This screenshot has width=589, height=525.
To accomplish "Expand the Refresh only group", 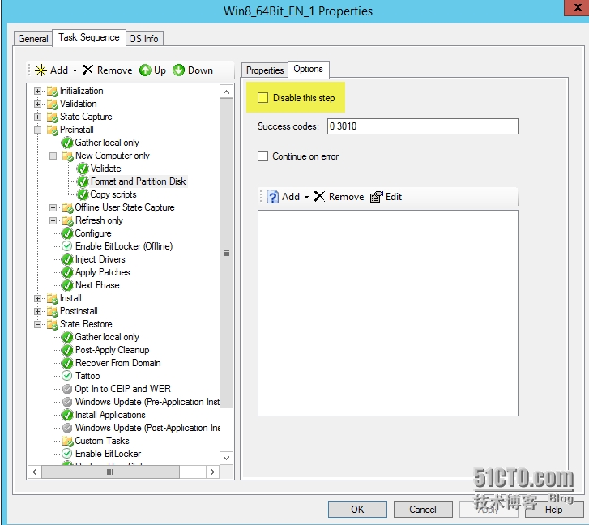I will click(53, 221).
